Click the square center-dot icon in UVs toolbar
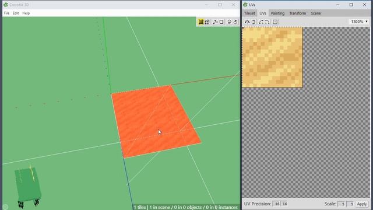The width and height of the screenshot is (373, 210). [x=275, y=22]
